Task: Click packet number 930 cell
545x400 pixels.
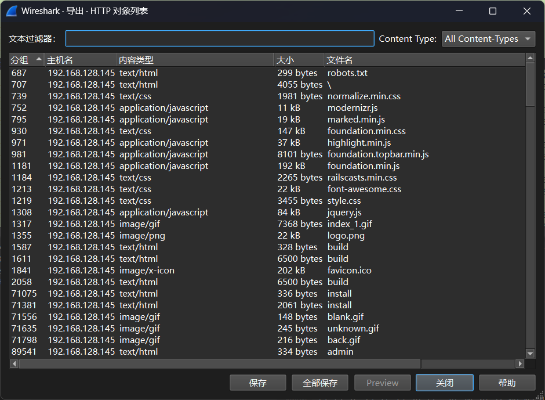Action: point(19,131)
